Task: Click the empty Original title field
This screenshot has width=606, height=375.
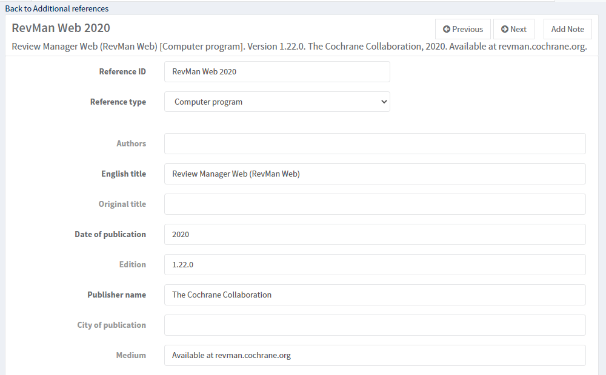Action: [x=375, y=204]
